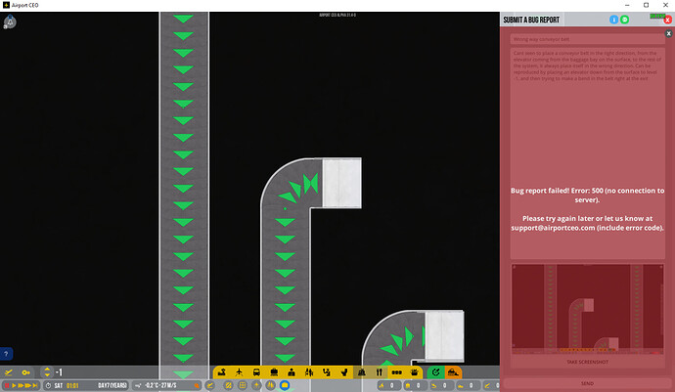Click the DAY 7 (YEAR 5) label
The width and height of the screenshot is (675, 392).
112,385
